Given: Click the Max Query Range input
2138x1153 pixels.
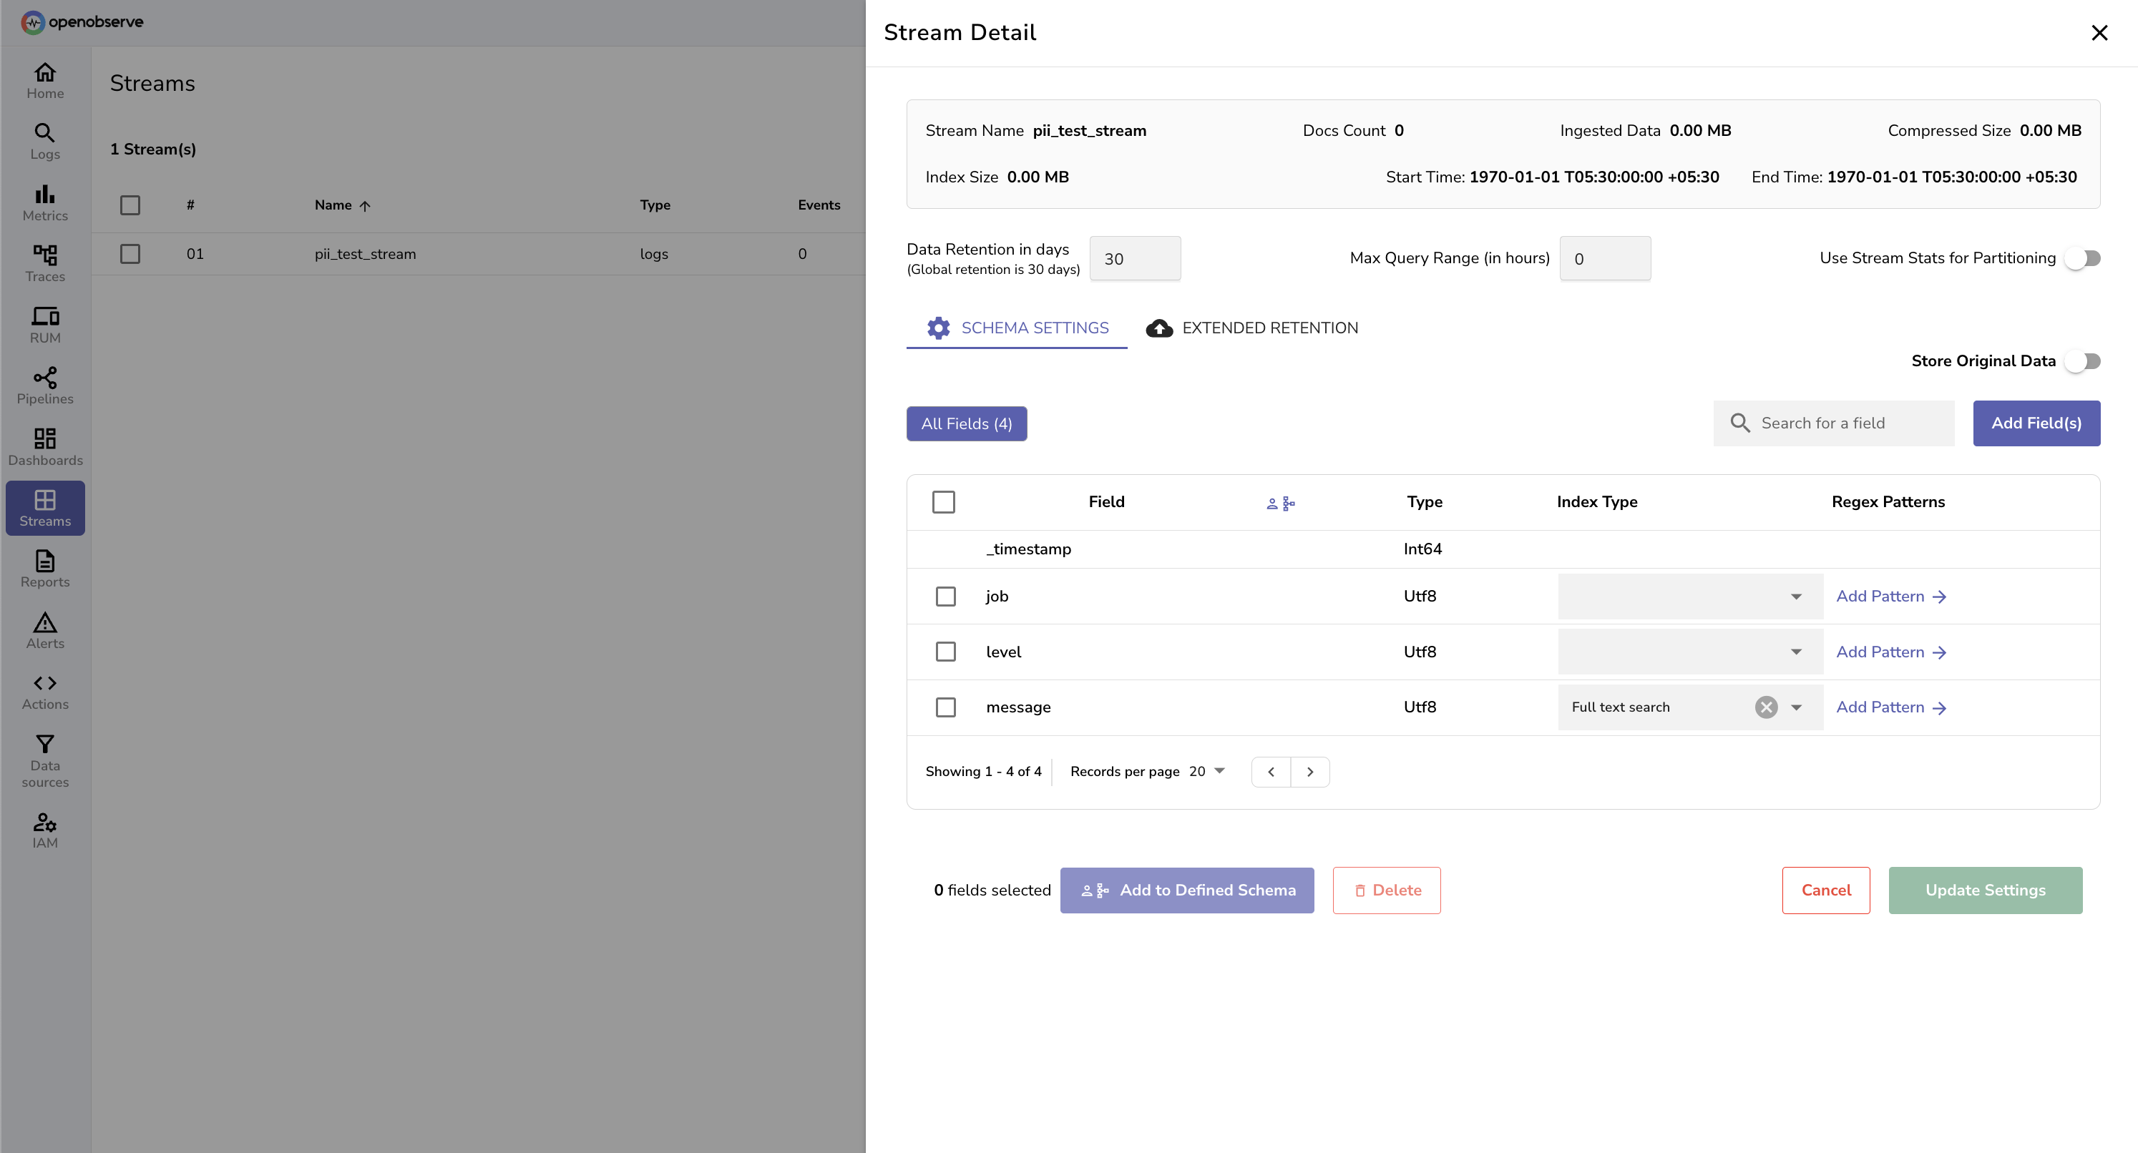Looking at the screenshot, I should coord(1605,258).
